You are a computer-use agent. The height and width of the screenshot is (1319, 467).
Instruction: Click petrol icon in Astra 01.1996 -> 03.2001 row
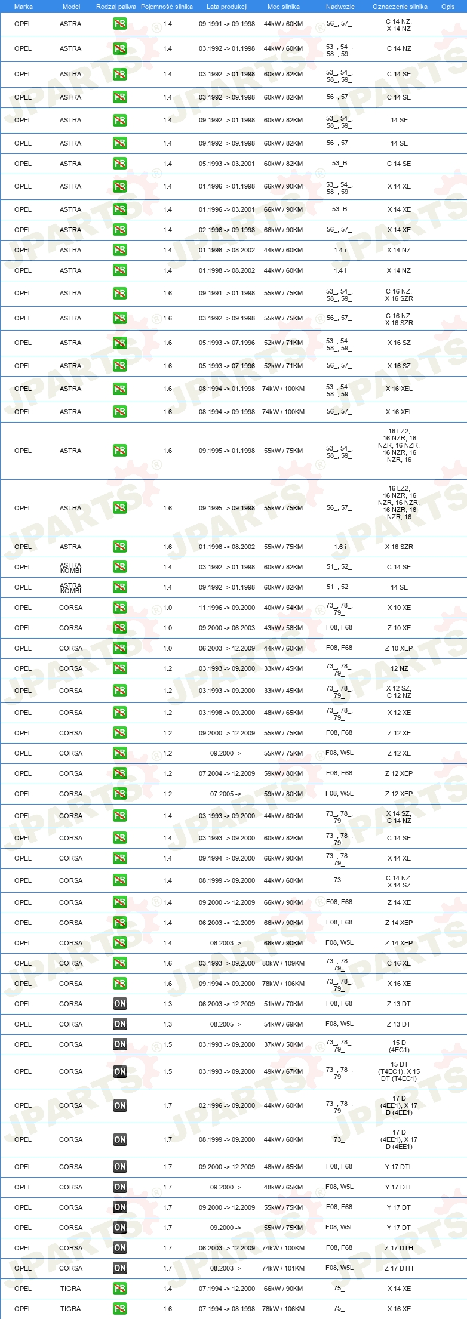(x=120, y=209)
